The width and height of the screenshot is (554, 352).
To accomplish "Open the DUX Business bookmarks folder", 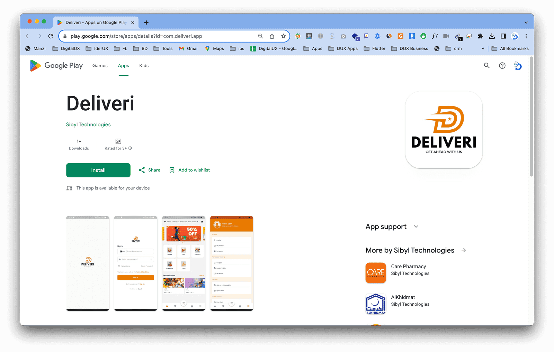I will pyautogui.click(x=410, y=48).
